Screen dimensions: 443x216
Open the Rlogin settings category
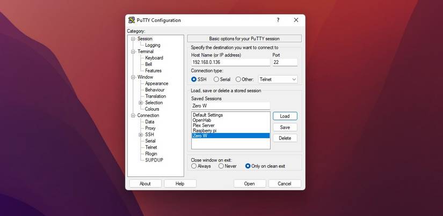pyautogui.click(x=151, y=154)
